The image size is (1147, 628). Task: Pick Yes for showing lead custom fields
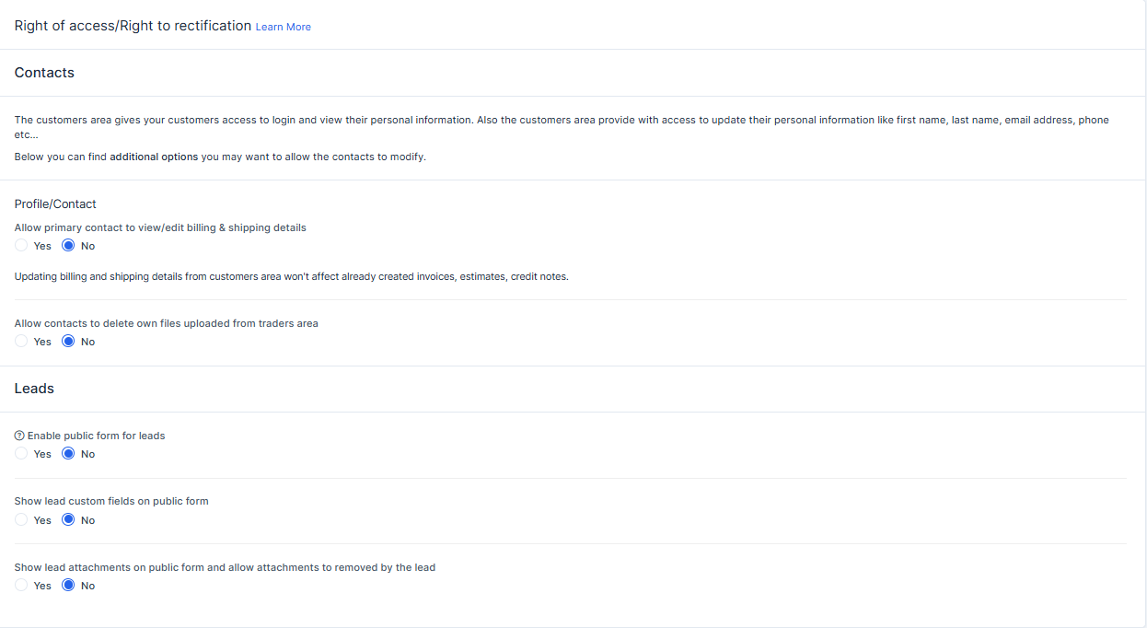click(21, 520)
